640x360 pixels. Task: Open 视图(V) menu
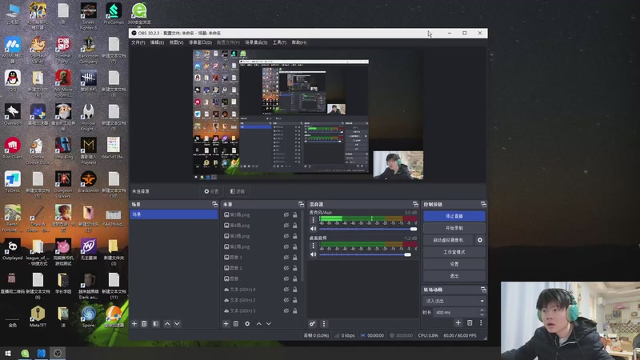click(x=176, y=42)
